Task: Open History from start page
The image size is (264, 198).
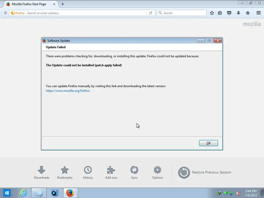Action: pos(88,172)
